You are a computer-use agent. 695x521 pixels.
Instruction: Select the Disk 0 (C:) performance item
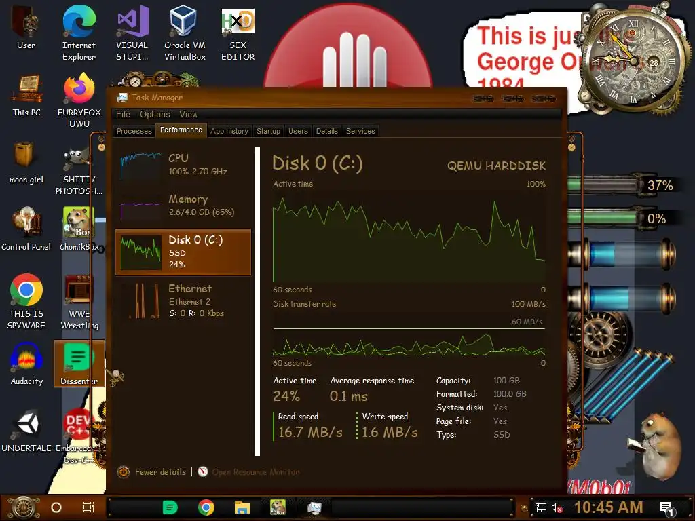(x=183, y=252)
